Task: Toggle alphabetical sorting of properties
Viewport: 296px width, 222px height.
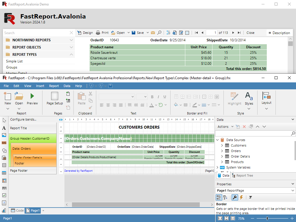Action: (x=225, y=197)
